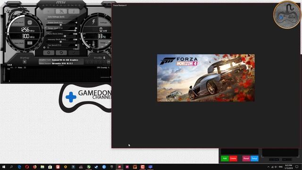Select profile slot 3 in Afterburner
The width and height of the screenshot is (302, 170).
coord(96,62)
